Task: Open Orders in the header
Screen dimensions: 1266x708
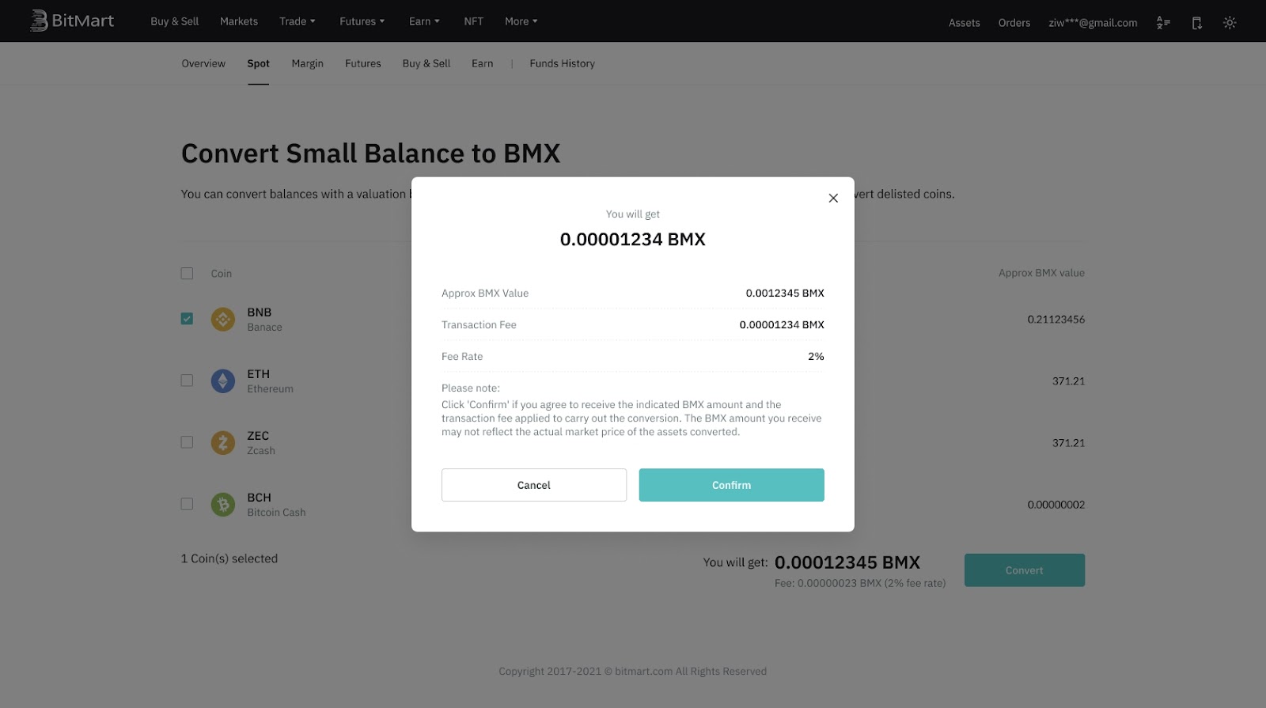Action: coord(1014,23)
